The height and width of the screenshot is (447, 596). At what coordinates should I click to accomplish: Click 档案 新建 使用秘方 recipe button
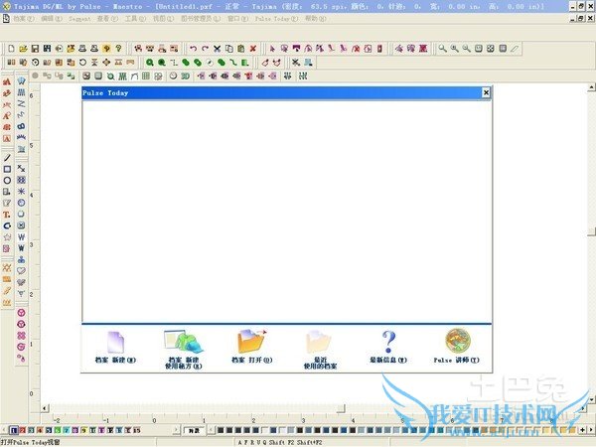[184, 350]
